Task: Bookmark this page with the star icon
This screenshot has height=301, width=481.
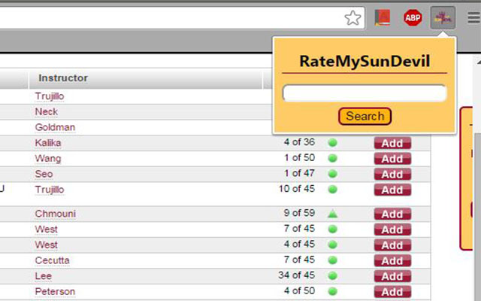Action: click(352, 18)
